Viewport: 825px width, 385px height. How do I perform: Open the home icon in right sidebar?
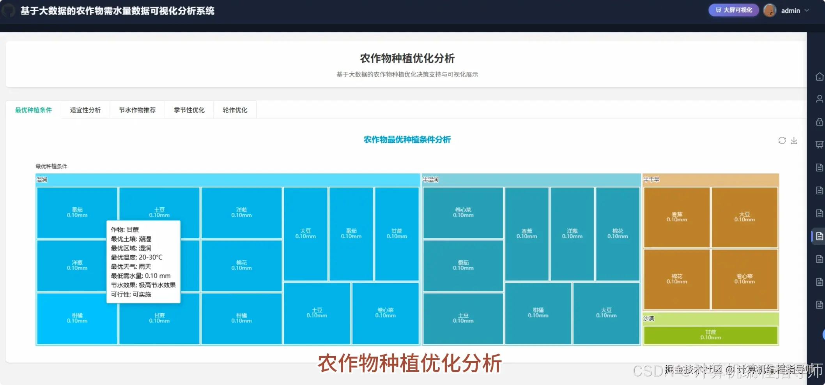(x=820, y=76)
